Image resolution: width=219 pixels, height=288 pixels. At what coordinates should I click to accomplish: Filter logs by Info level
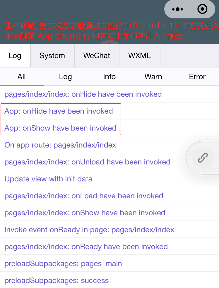pos(109,77)
